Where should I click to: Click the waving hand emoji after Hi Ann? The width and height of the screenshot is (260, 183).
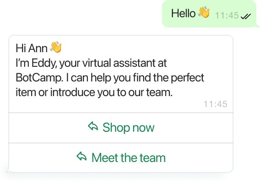coord(56,47)
